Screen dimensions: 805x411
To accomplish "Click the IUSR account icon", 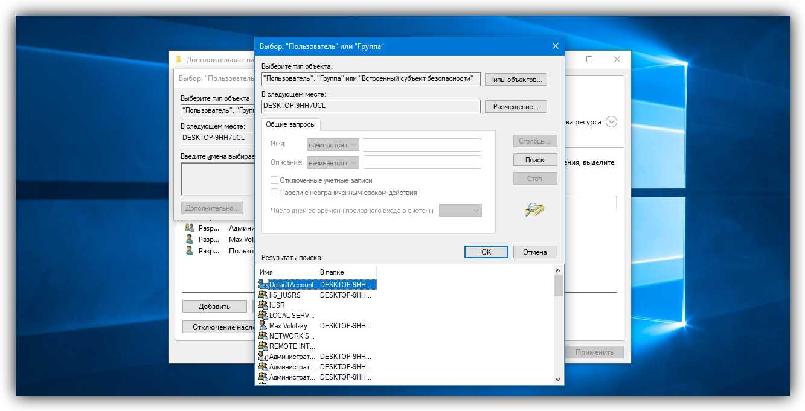I will click(x=263, y=305).
